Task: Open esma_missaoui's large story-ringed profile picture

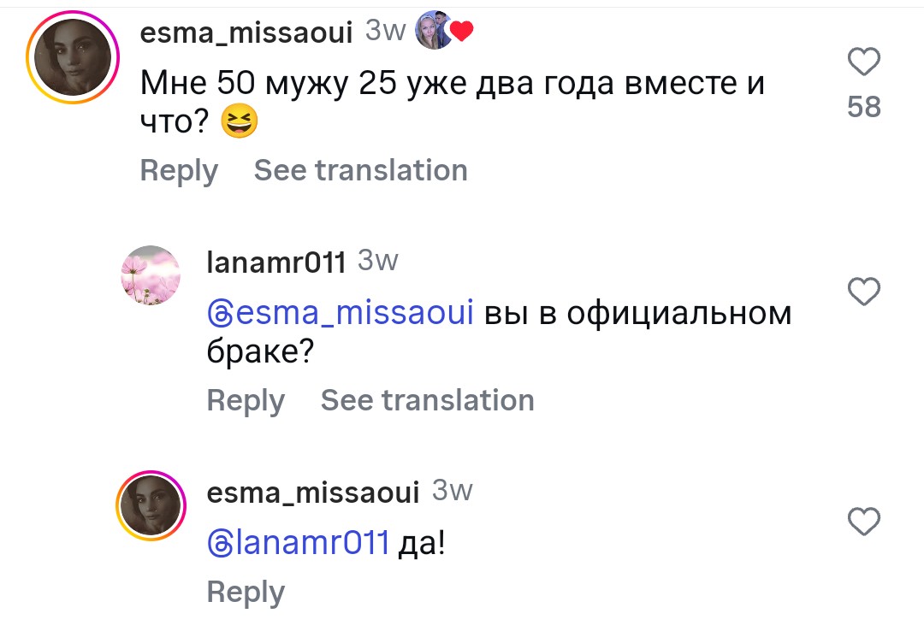Action: (x=71, y=58)
